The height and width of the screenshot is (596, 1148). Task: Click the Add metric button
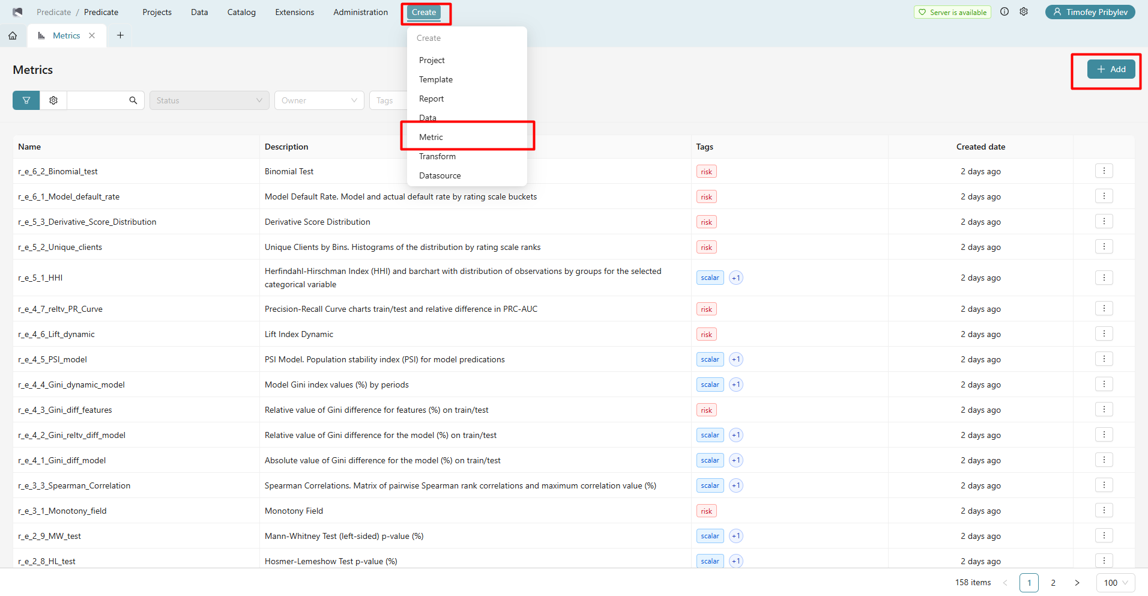click(x=1111, y=69)
